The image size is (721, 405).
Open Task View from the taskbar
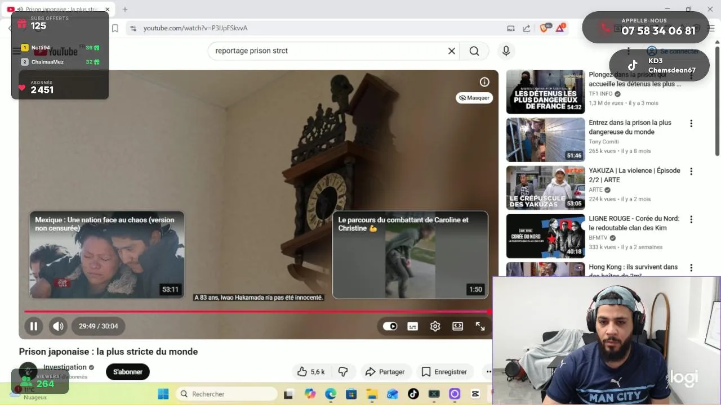pyautogui.click(x=288, y=394)
